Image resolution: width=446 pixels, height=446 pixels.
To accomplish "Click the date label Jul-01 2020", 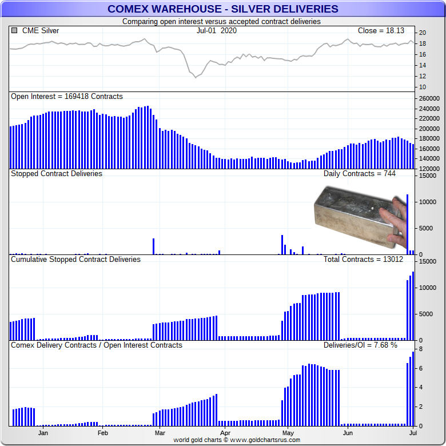I will 217,30.
